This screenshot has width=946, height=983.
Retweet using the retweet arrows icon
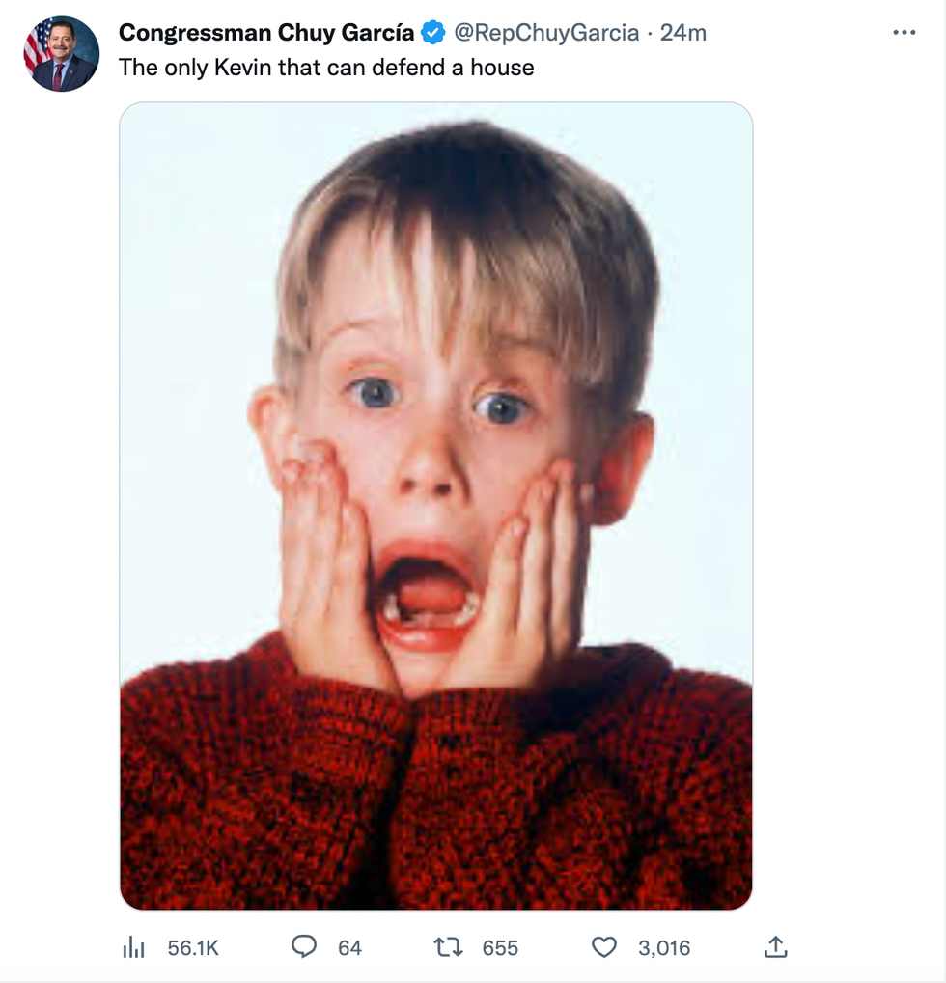449,947
